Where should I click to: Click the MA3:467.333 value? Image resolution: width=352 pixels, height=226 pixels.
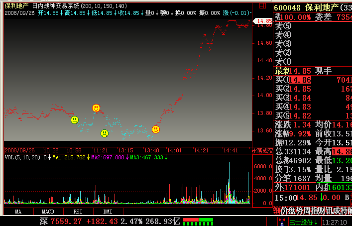coord(146,157)
